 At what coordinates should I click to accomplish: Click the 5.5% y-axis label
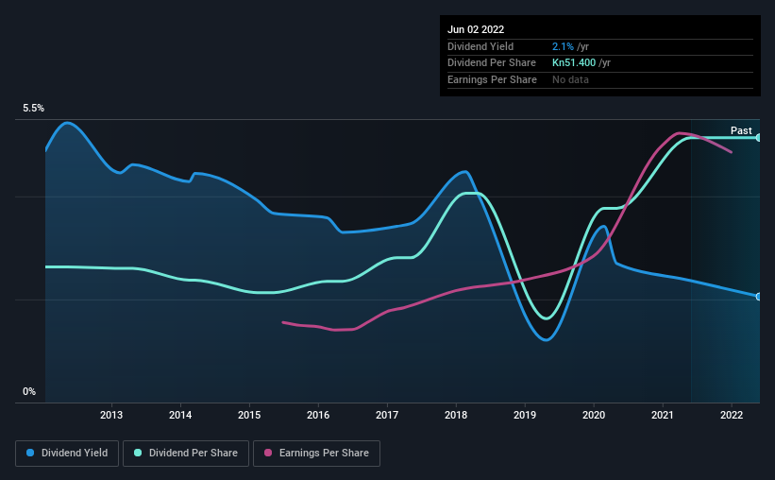pyautogui.click(x=33, y=109)
